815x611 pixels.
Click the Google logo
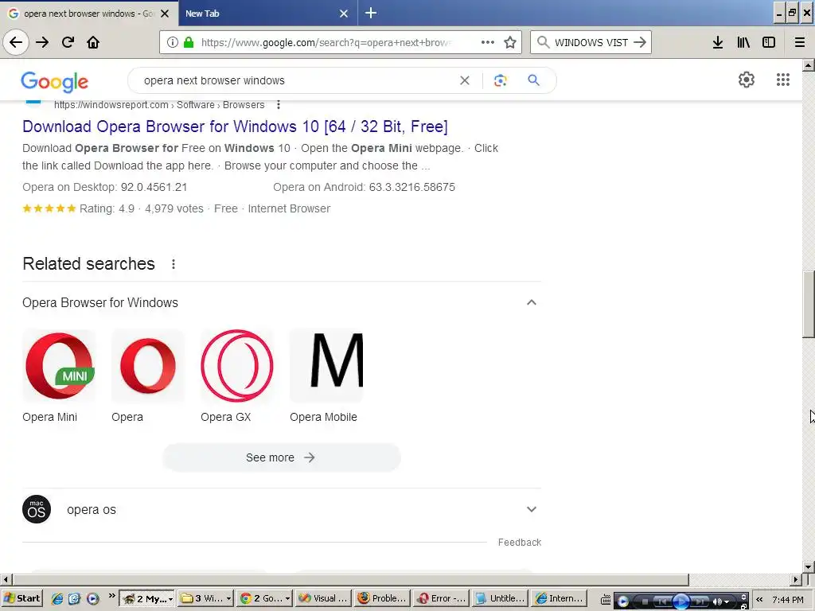click(x=55, y=82)
